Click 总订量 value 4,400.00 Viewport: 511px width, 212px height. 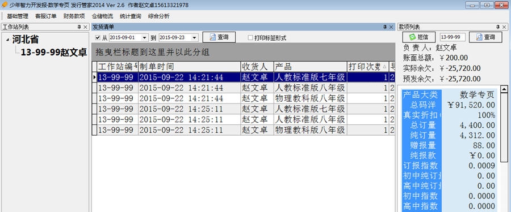coord(477,125)
